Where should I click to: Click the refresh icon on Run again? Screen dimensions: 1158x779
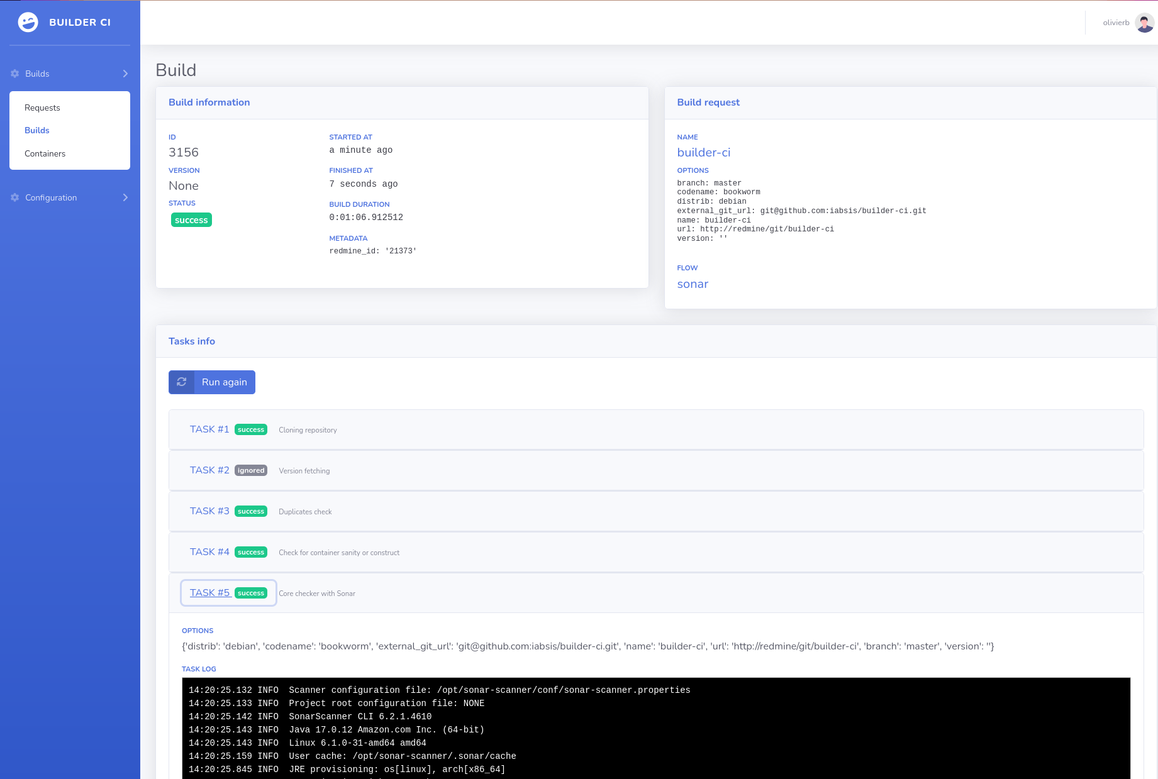tap(182, 382)
